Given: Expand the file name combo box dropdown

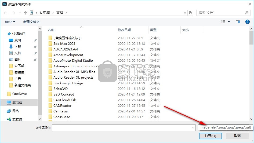Looking at the screenshot, I should [193, 128].
